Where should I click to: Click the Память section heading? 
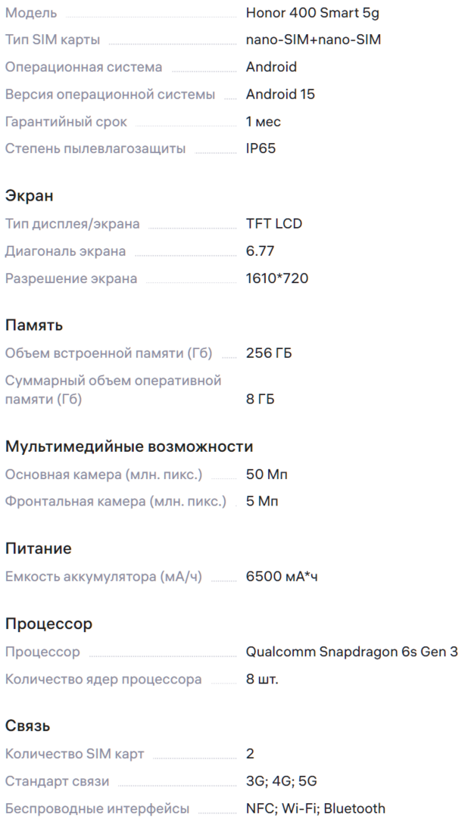click(34, 325)
